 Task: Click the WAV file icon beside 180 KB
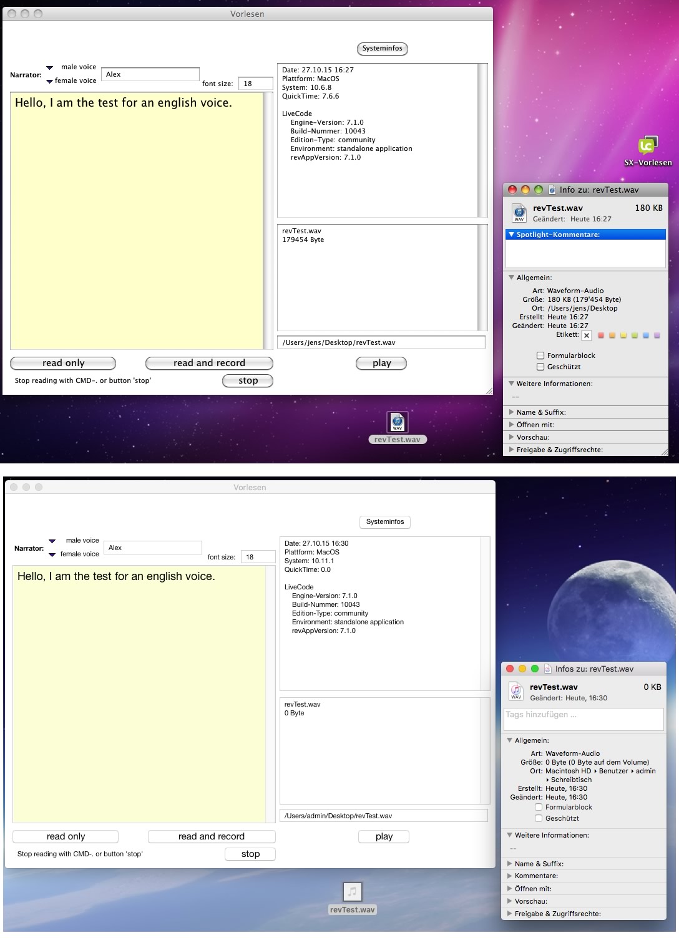coord(519,213)
